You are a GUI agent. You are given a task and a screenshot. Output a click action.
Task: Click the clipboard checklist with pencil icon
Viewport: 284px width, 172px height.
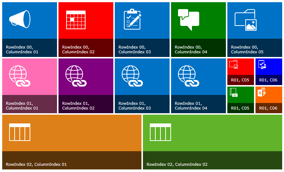(132, 19)
